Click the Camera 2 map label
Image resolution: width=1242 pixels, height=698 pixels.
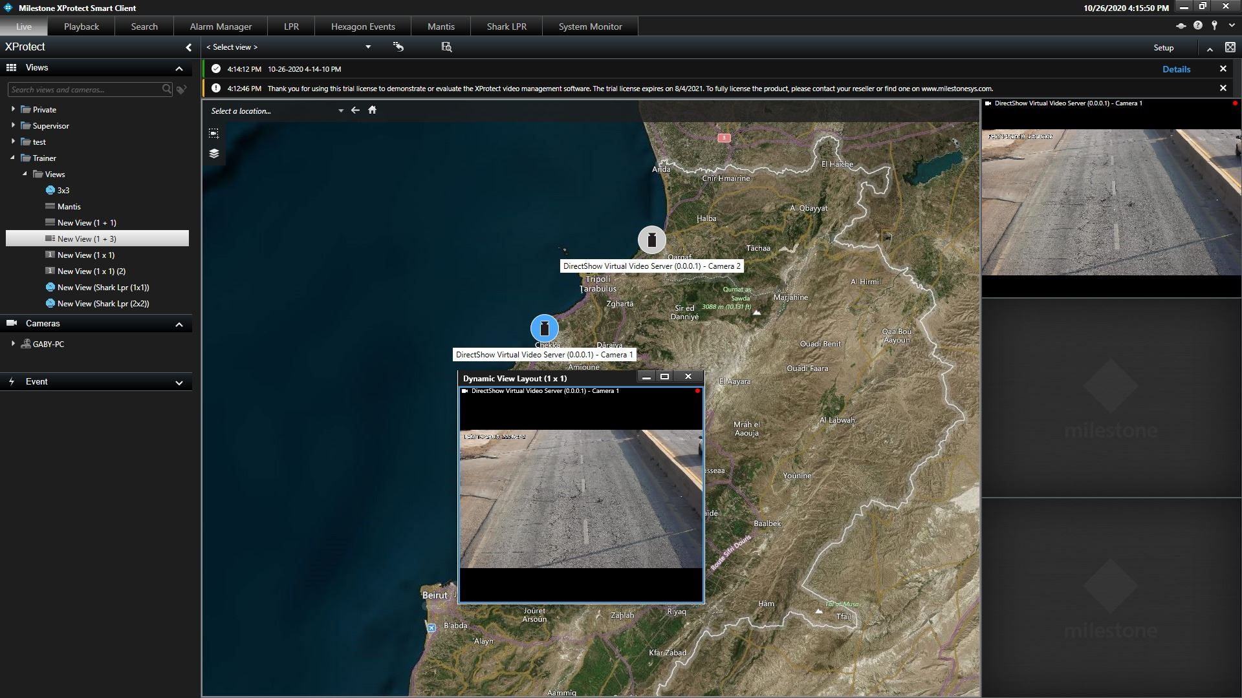click(x=651, y=266)
